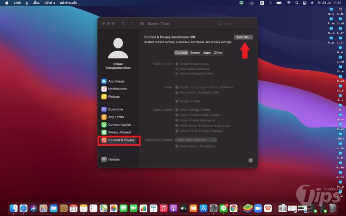
Task: Click the Turn On... button
Action: pyautogui.click(x=243, y=37)
